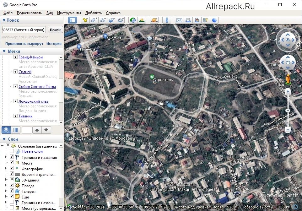Expand the Погода layer node
Image resolution: width=302 pixels, height=211 pixels.
pyautogui.click(x=6, y=185)
